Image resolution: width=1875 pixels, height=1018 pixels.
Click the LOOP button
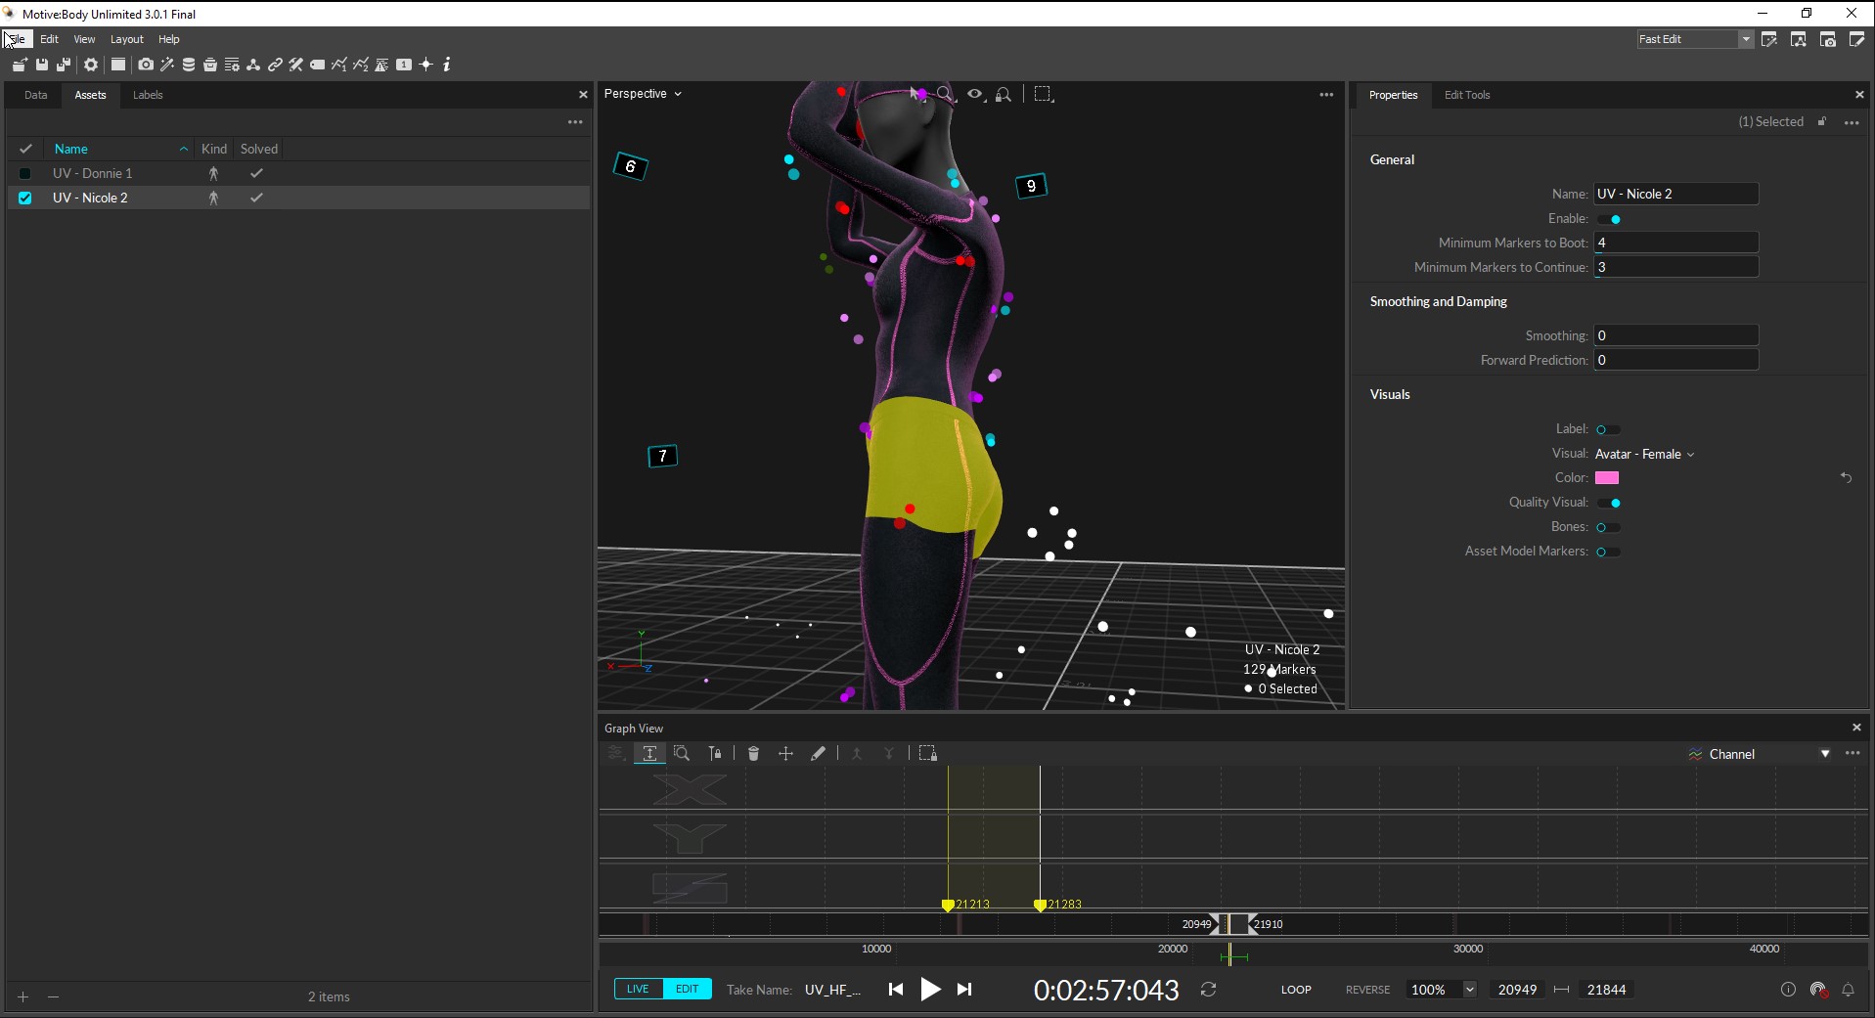pos(1296,990)
